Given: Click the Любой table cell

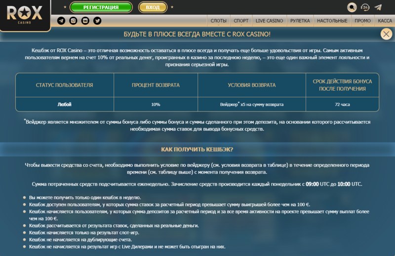Looking at the screenshot, I should pyautogui.click(x=65, y=104).
